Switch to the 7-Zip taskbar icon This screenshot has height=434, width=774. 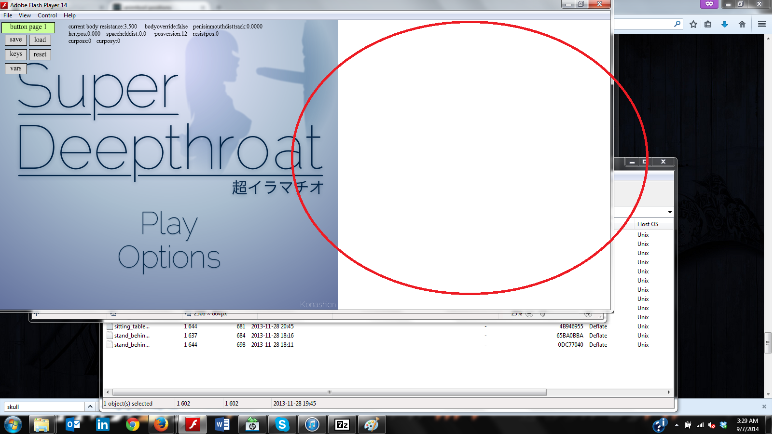pos(342,424)
